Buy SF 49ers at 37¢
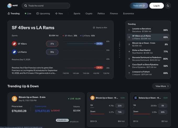This screenshot has height=128, width=178. click(x=52, y=44)
